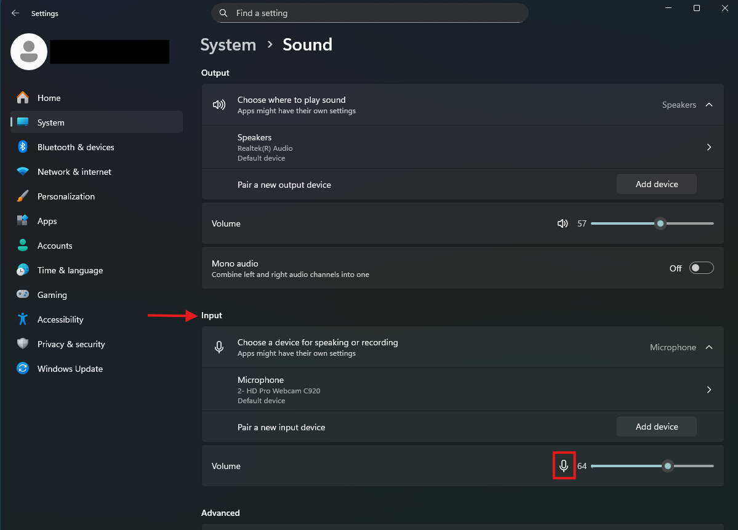Viewport: 738px width, 530px height.
Task: Click microphone icon beside Choose a device
Action: [219, 347]
